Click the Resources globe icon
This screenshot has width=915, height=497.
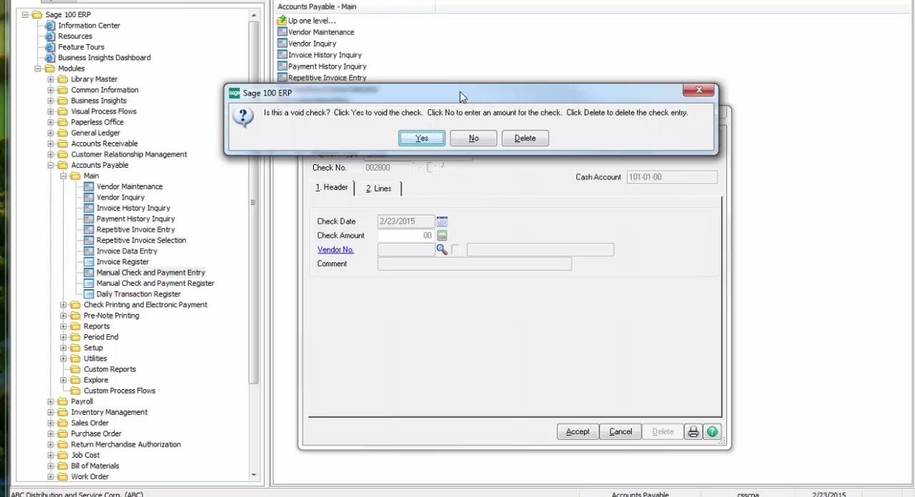(50, 36)
